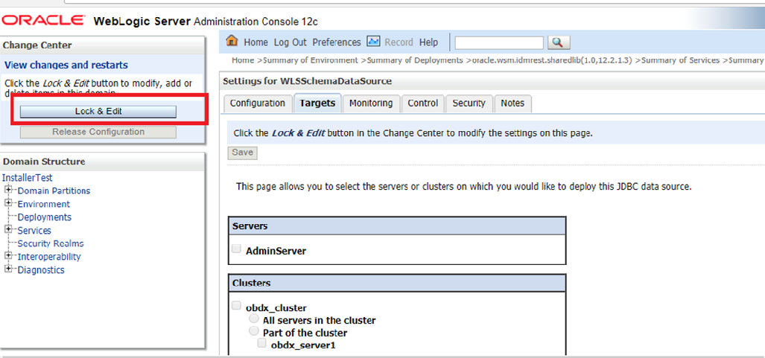Screen dimensions: 765x358
Task: Click the Oracle logo
Action: pos(43,21)
